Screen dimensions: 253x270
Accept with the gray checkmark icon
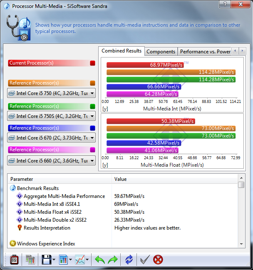[145, 260]
